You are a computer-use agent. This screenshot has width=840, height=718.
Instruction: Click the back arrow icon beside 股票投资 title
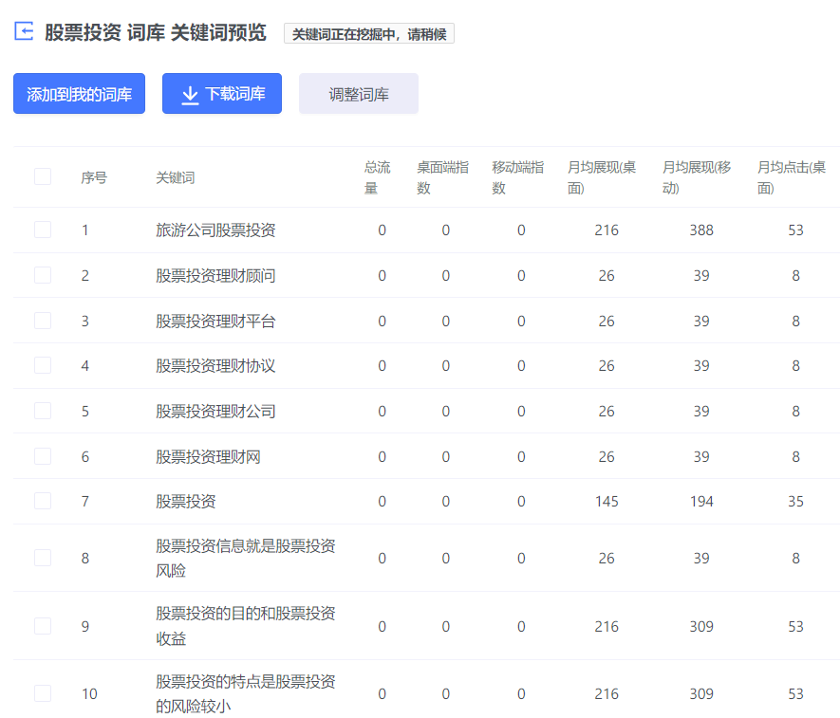(x=24, y=32)
